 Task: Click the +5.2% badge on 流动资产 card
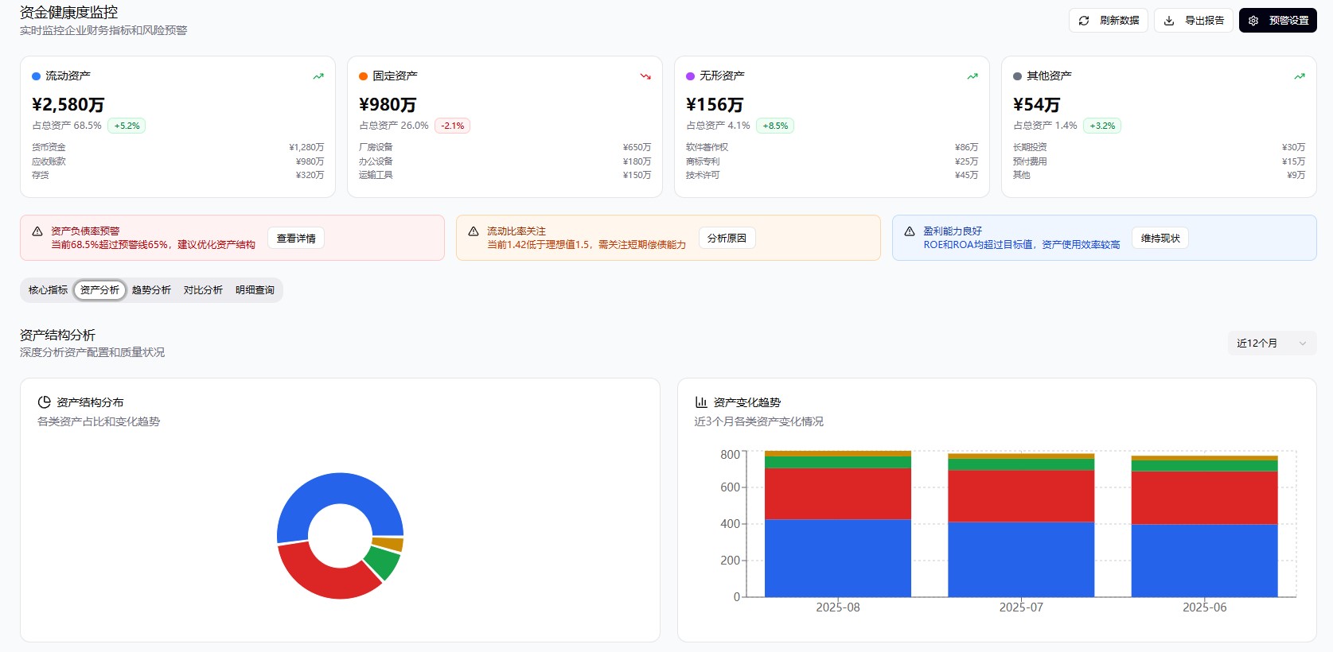(x=127, y=126)
